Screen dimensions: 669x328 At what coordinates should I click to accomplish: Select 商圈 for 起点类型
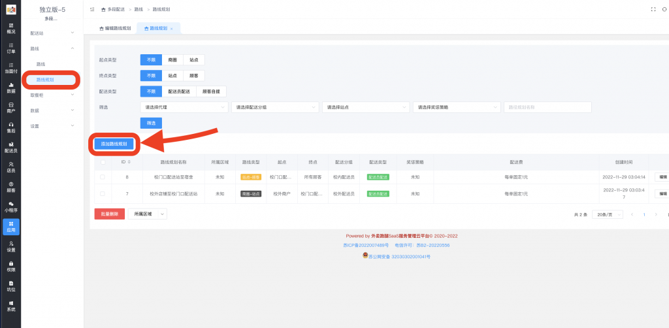[172, 59]
